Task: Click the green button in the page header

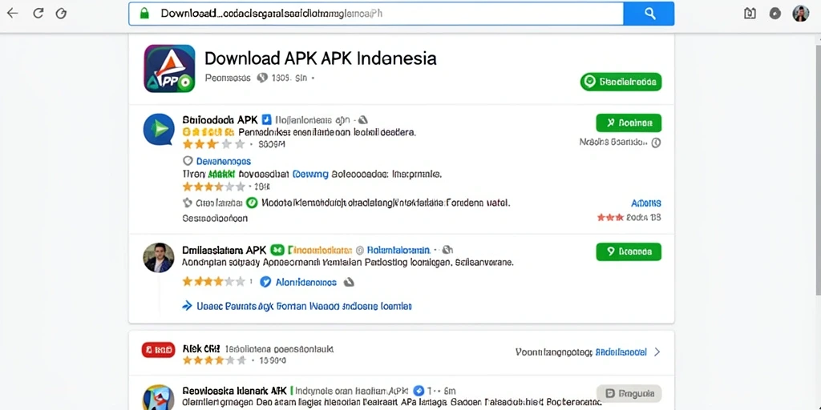Action: (x=621, y=82)
